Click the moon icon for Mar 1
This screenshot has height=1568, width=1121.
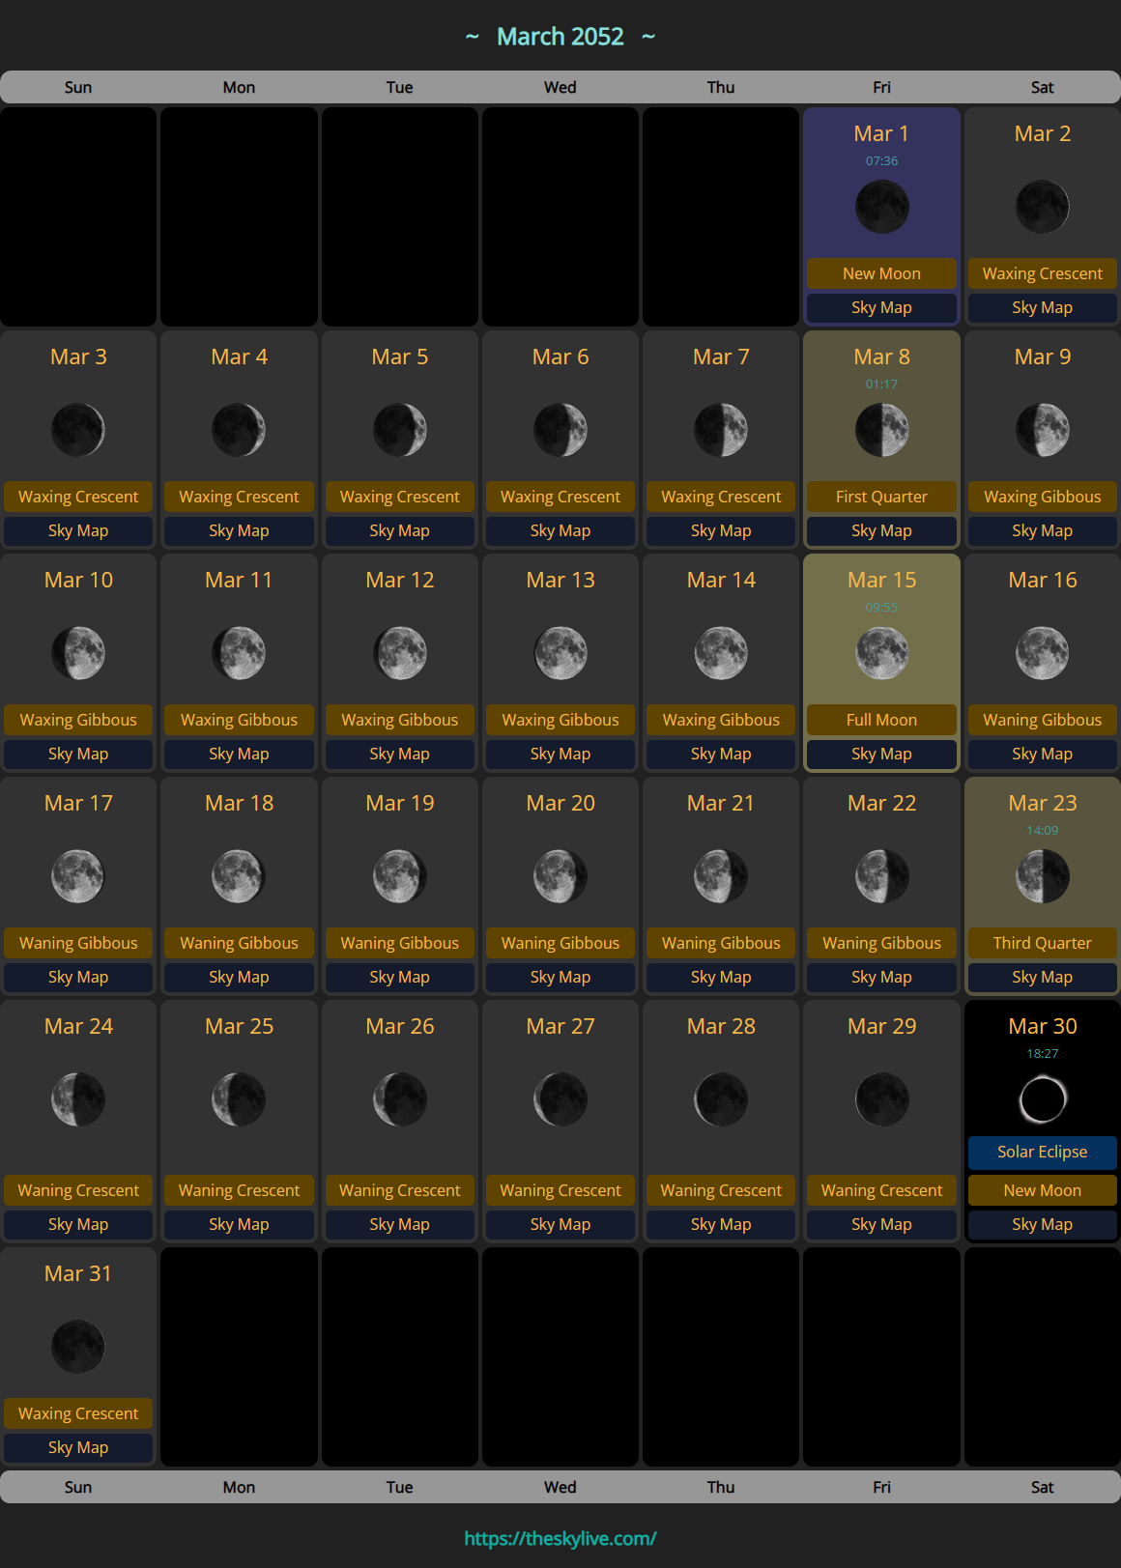click(881, 207)
